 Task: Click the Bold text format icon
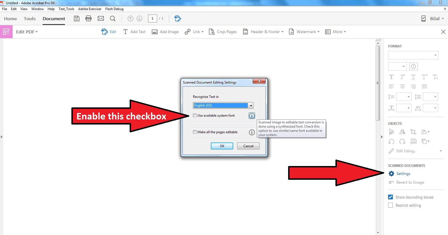[391, 77]
